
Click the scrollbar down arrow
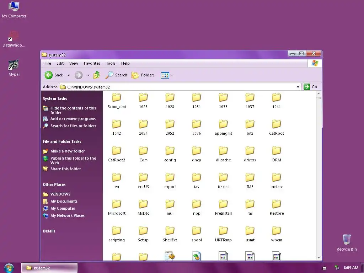point(318,258)
